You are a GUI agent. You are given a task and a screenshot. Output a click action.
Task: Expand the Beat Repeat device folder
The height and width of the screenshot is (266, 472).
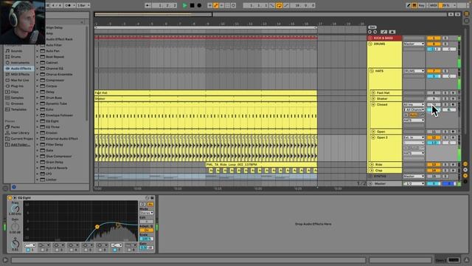point(38,57)
